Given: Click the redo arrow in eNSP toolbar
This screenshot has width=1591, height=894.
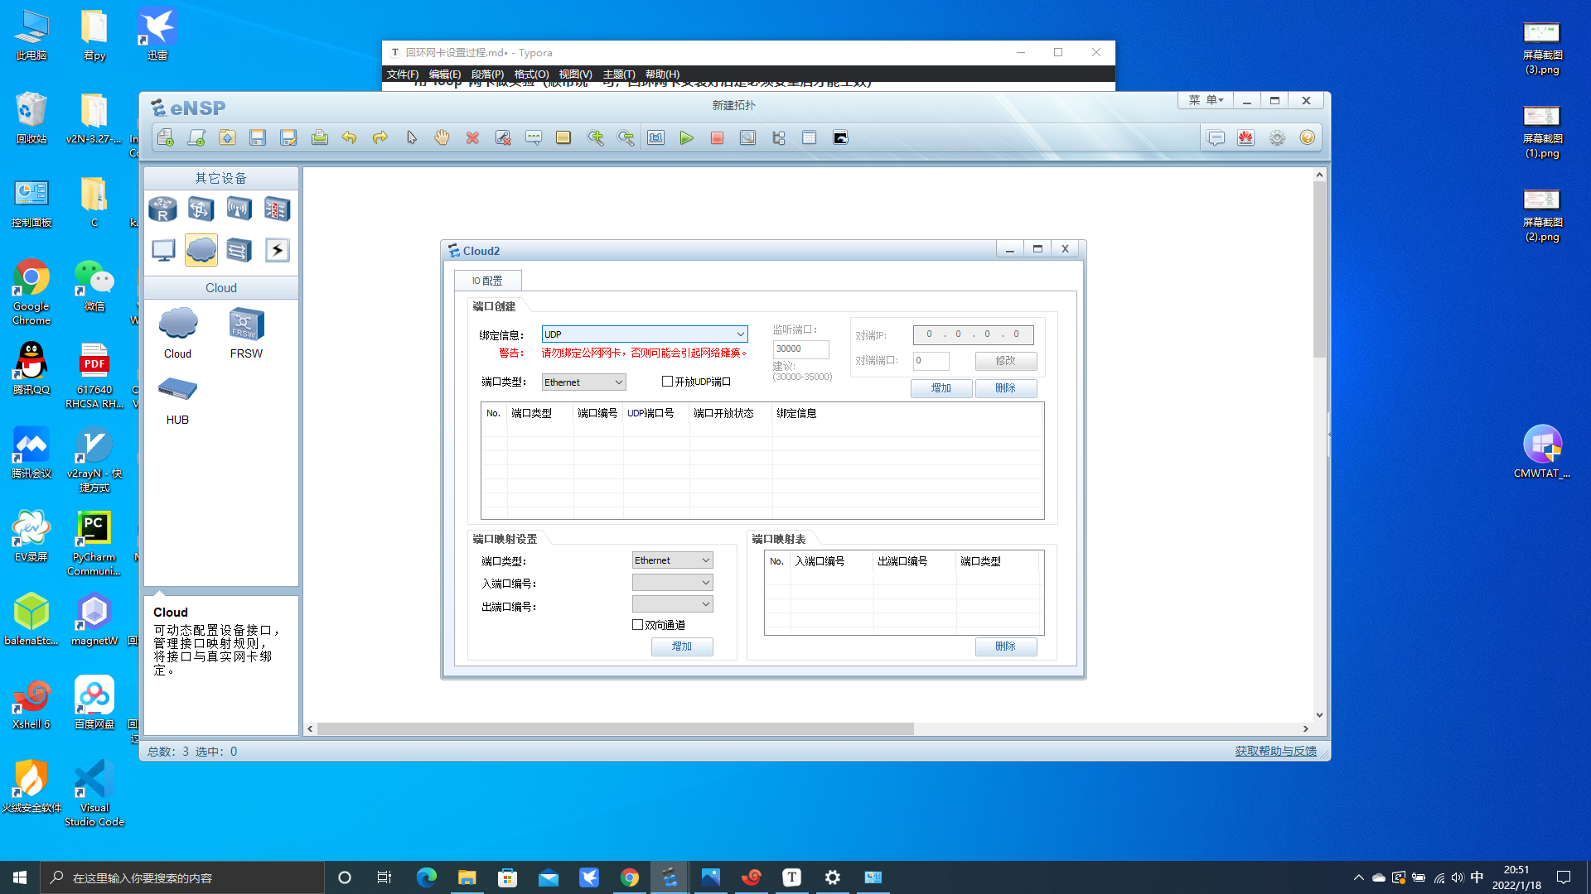Looking at the screenshot, I should [x=380, y=138].
